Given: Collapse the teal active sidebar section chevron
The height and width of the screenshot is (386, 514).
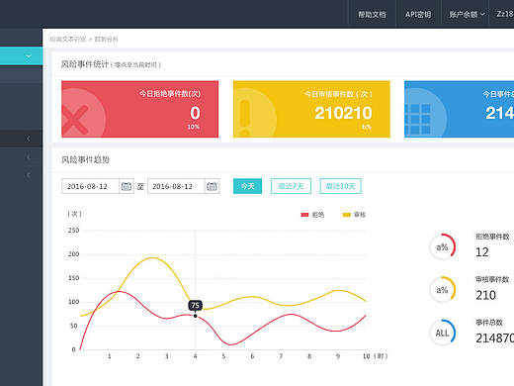Looking at the screenshot, I should 29,56.
